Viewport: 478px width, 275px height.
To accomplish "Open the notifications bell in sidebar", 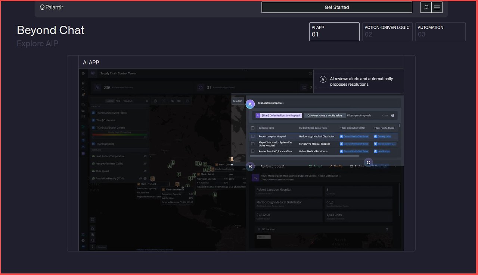I will 83,95.
